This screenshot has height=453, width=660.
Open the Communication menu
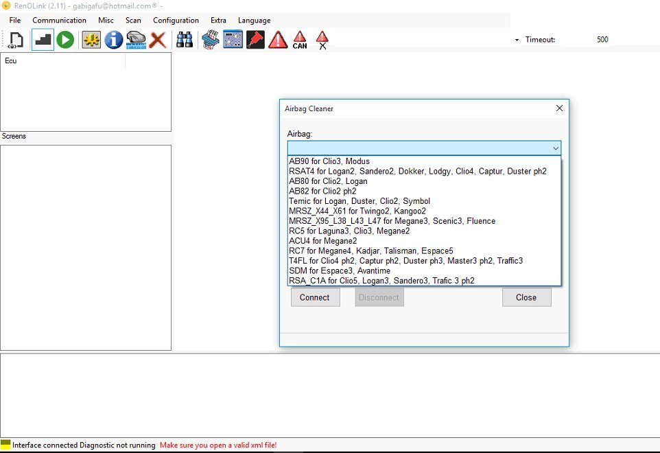point(60,20)
